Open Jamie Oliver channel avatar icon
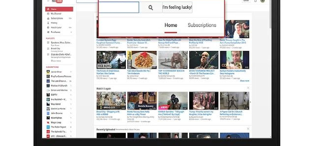 pyautogui.click(x=48, y=72)
